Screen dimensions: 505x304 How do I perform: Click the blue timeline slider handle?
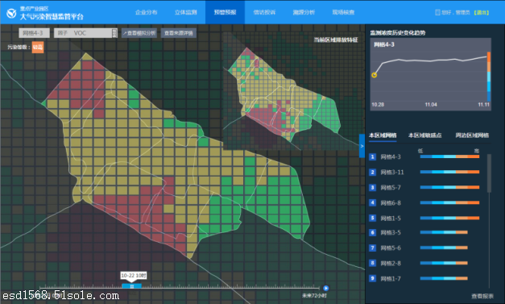tap(131, 286)
